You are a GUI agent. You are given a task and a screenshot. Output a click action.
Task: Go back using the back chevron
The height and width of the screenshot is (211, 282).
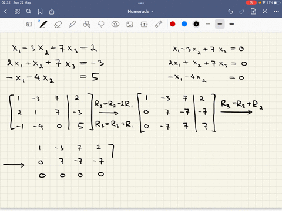click(5, 12)
